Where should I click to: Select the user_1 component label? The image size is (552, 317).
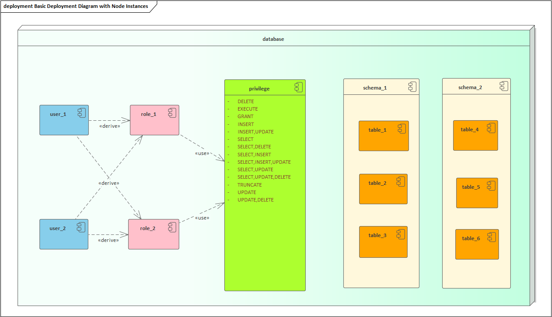58,114
